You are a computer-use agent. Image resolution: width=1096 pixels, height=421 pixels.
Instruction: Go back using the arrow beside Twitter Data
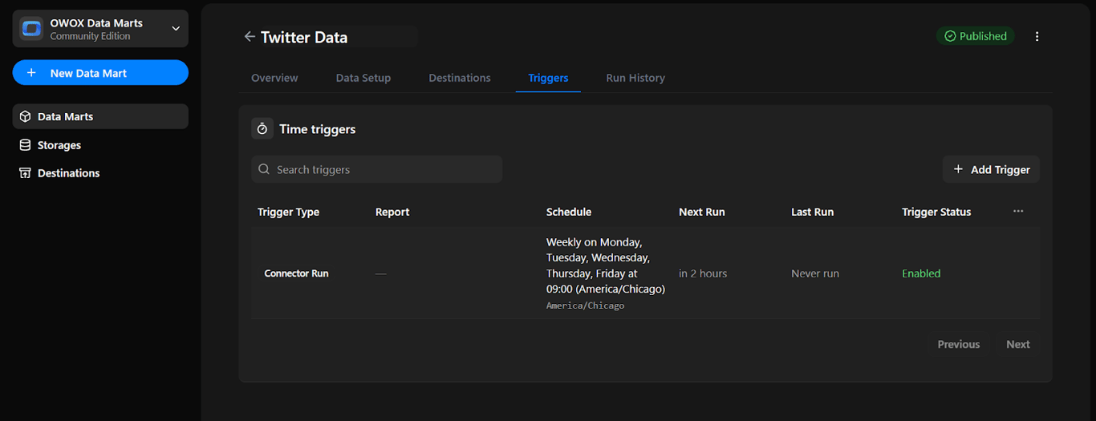click(x=250, y=37)
